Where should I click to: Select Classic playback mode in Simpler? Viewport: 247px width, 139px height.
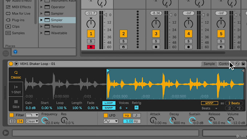point(16,75)
